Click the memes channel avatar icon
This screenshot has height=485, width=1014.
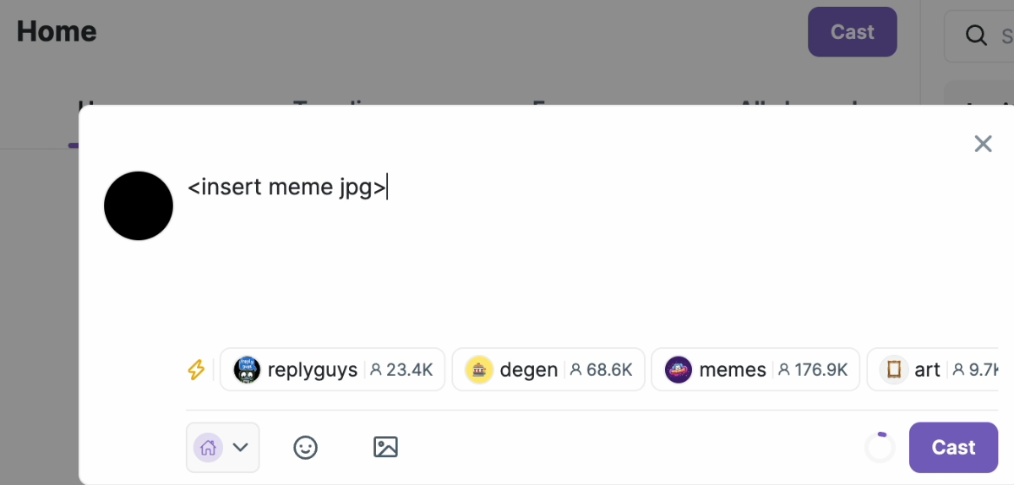[x=679, y=369]
